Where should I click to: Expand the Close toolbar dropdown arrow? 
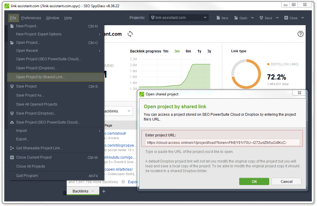[x=303, y=18]
